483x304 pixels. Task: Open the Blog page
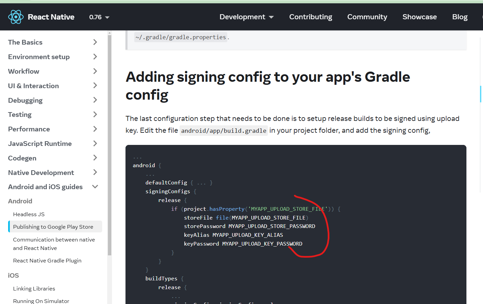[x=460, y=17]
